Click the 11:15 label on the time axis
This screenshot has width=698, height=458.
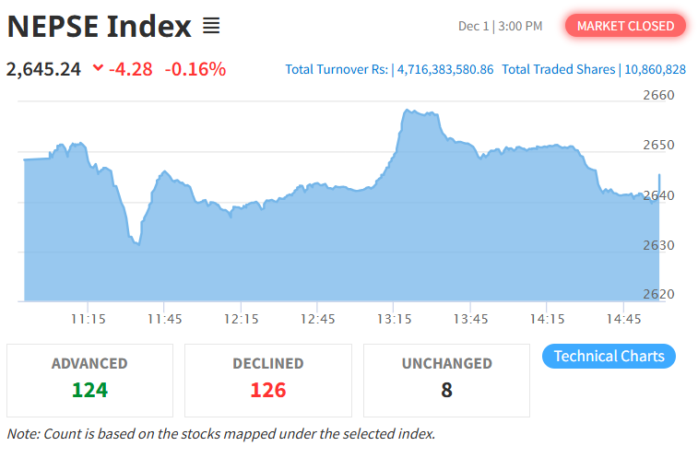87,319
